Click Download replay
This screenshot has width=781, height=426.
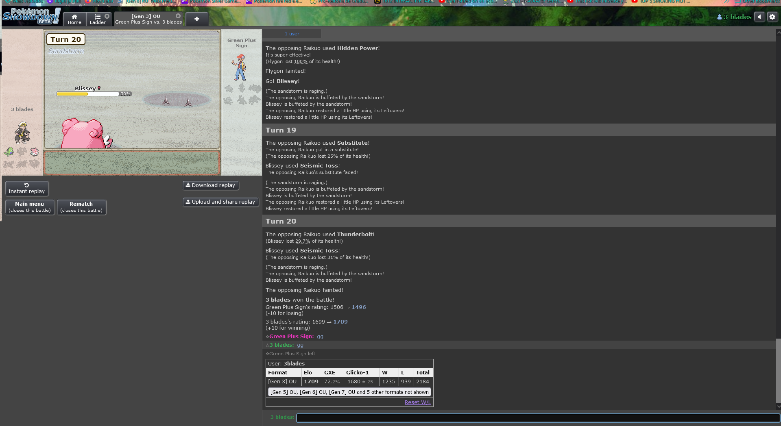[211, 185]
